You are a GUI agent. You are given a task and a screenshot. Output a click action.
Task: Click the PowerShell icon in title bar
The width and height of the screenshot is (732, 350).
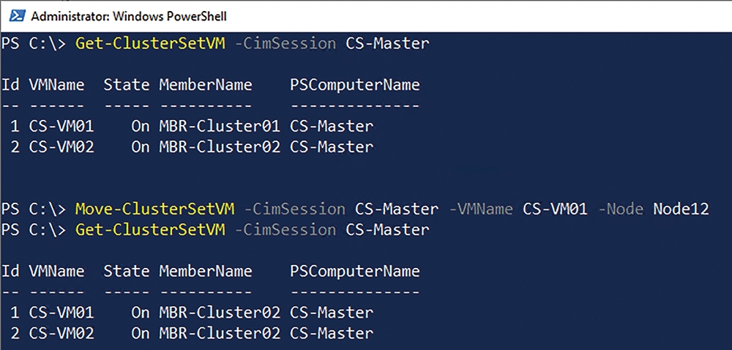click(18, 16)
